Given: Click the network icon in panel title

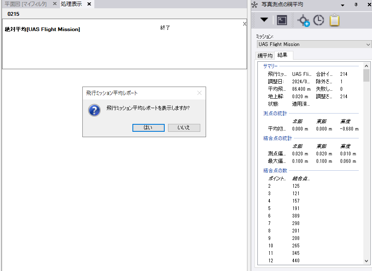Looking at the screenshot, I should coord(255,5).
